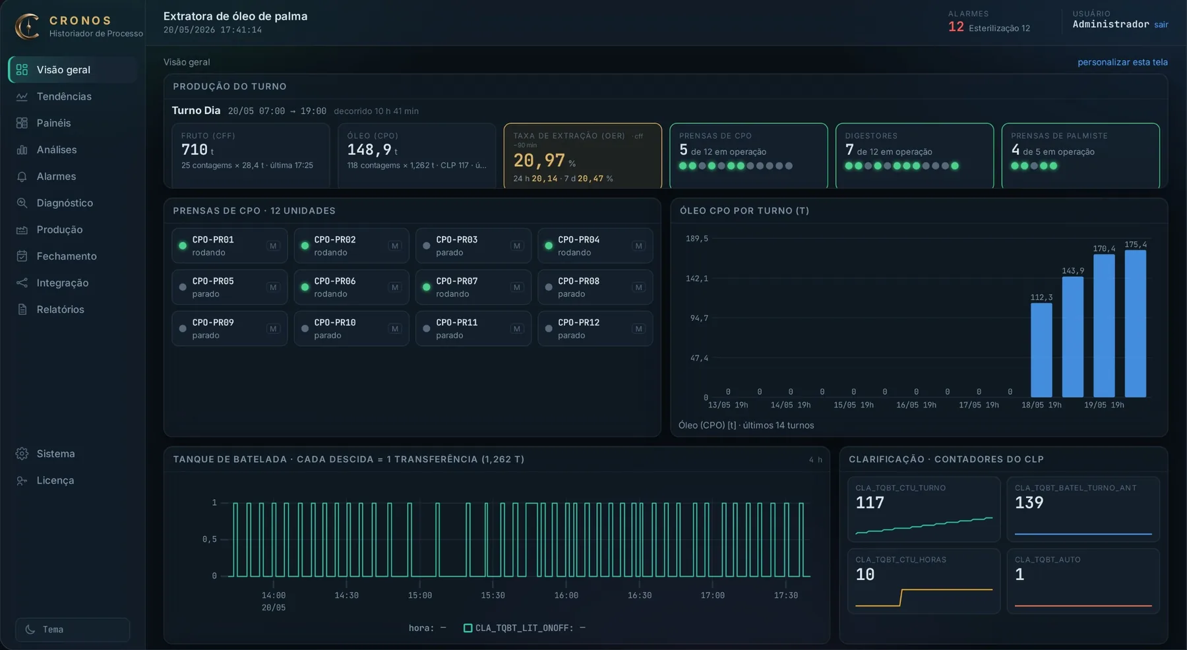The image size is (1187, 650).
Task: Click the 175,4 bar in chart
Action: tap(1135, 323)
